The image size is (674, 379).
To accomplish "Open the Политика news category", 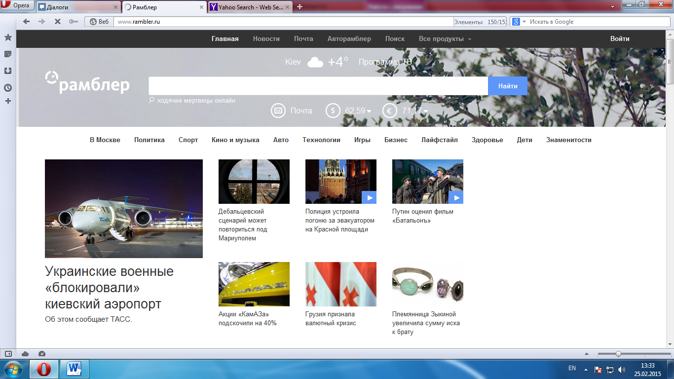I will tap(150, 140).
